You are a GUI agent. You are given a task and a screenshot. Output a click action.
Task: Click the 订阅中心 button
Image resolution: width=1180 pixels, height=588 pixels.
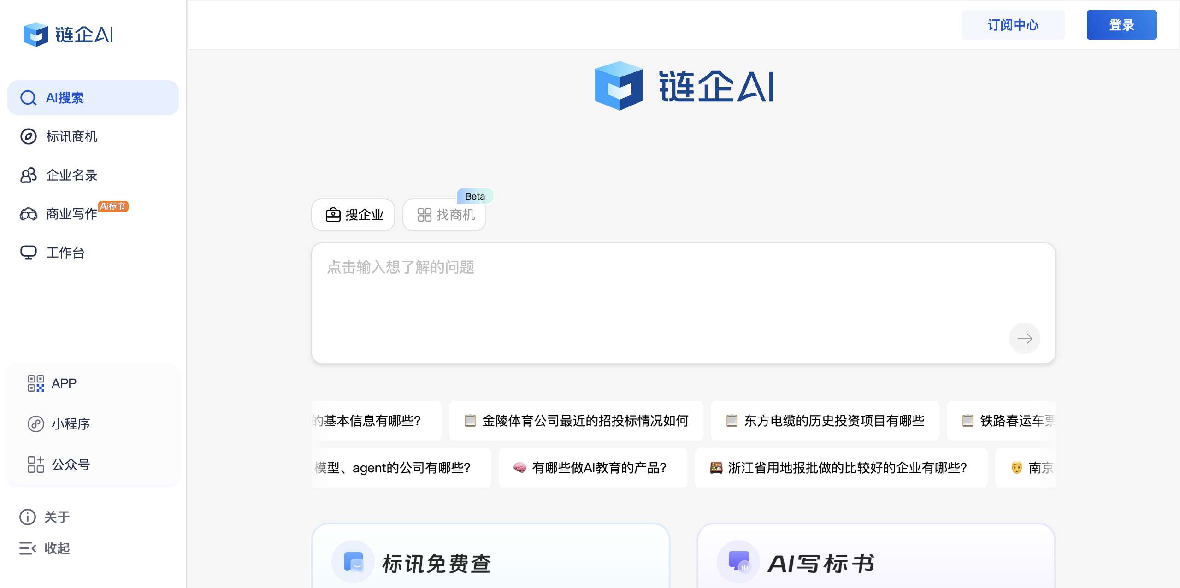[1013, 25]
